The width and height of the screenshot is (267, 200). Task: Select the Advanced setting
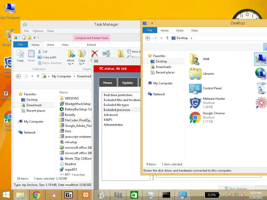point(111,115)
